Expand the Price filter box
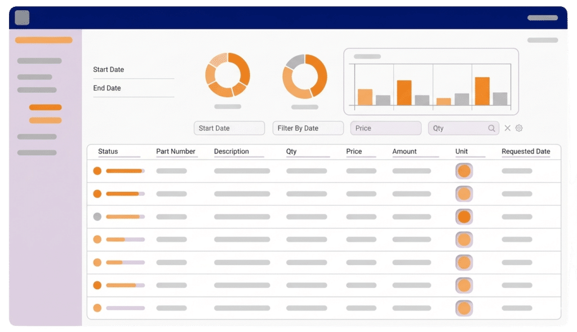577x332 pixels. (385, 128)
